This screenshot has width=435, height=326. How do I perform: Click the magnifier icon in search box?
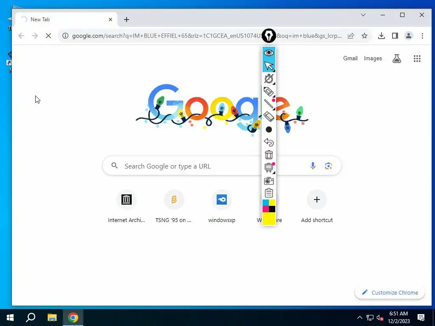(x=115, y=166)
